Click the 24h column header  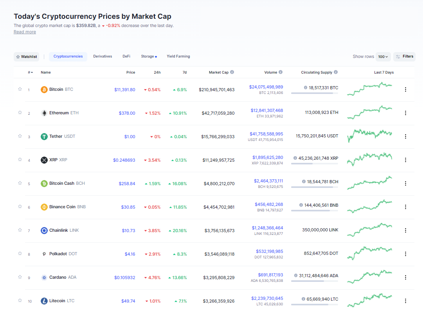(x=157, y=72)
